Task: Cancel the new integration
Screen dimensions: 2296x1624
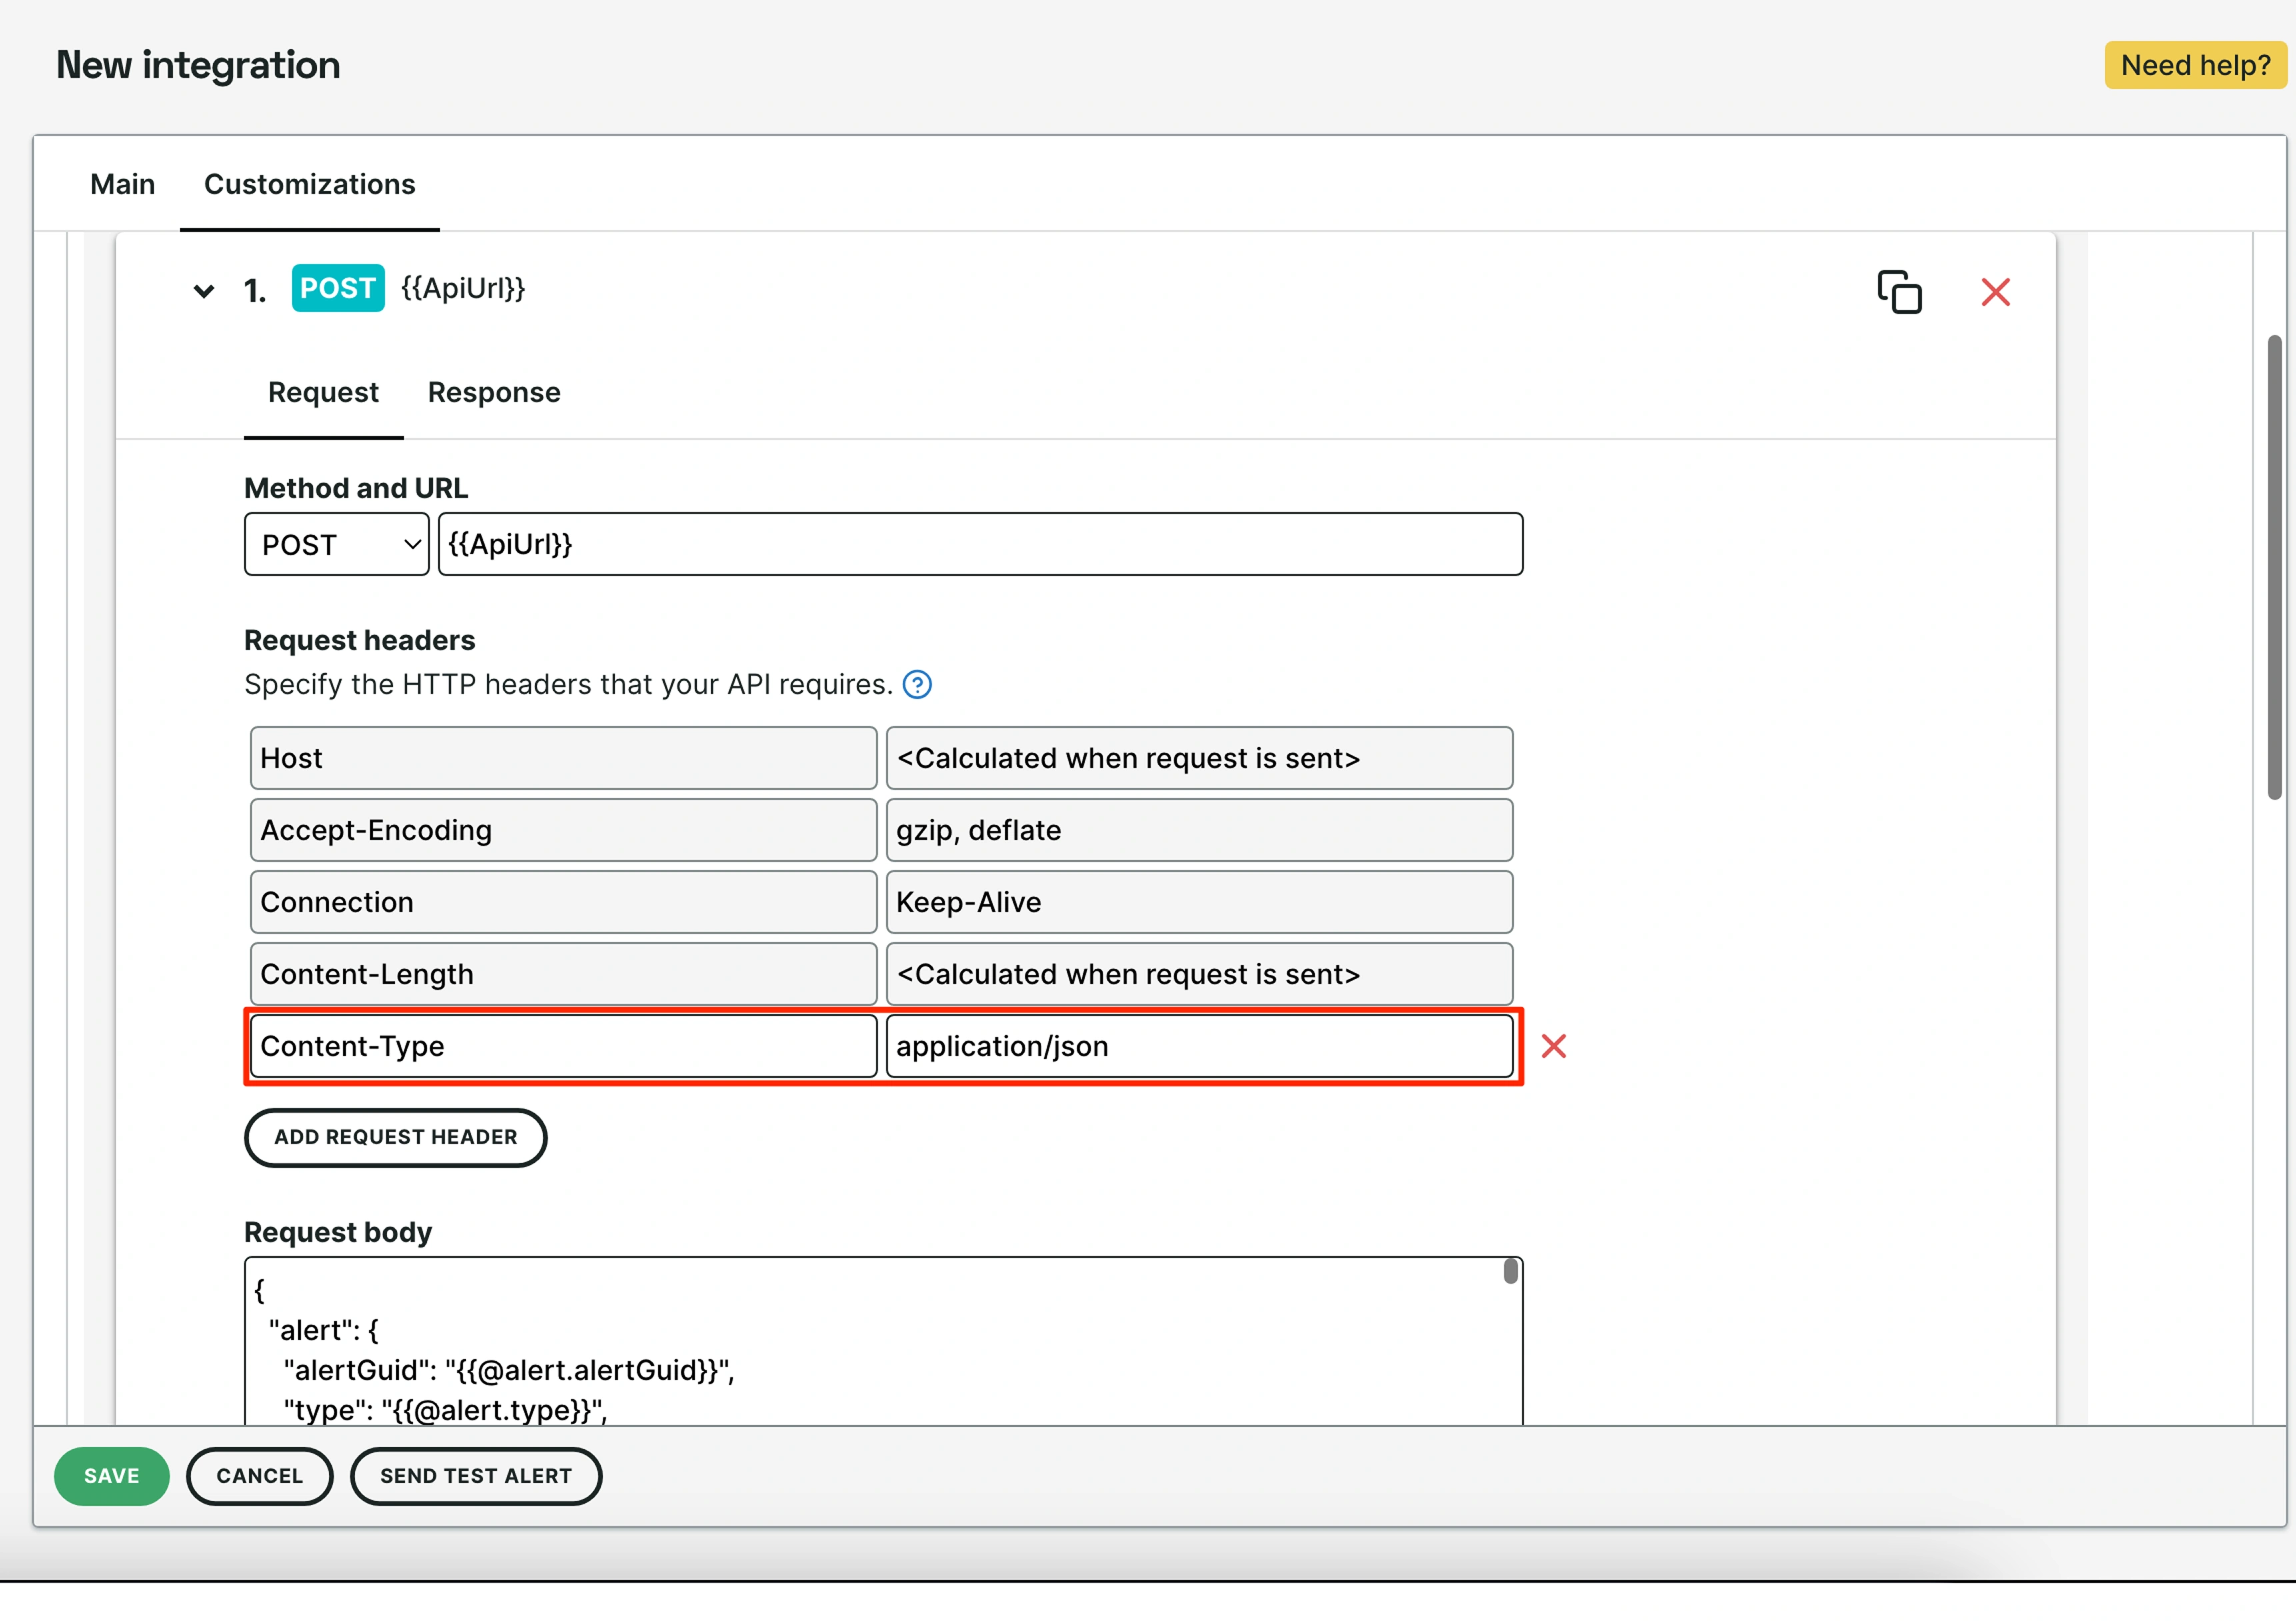Action: click(259, 1476)
